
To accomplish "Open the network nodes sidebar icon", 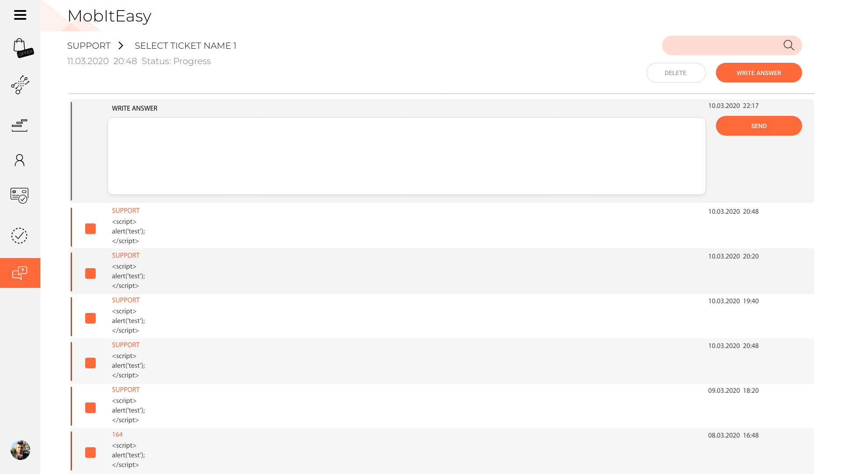I will pyautogui.click(x=20, y=85).
